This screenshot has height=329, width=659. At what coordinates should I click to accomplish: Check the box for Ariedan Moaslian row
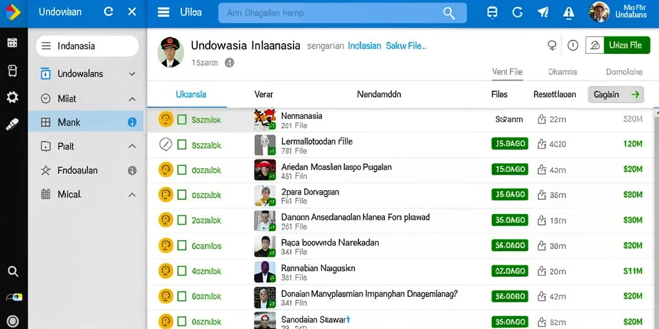pyautogui.click(x=181, y=170)
